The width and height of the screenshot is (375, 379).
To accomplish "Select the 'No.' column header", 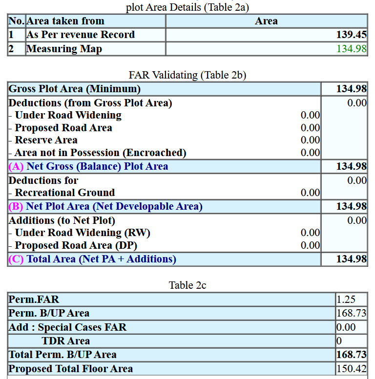I will point(17,21).
